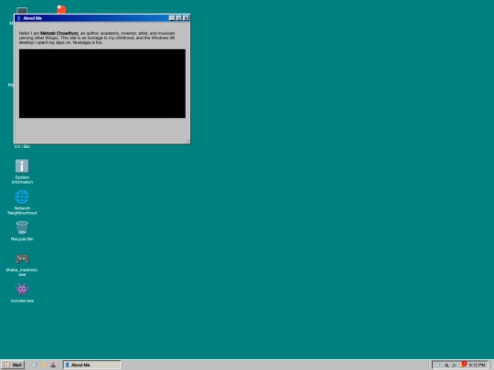Close the About Me window
The height and width of the screenshot is (370, 494).
tap(186, 18)
